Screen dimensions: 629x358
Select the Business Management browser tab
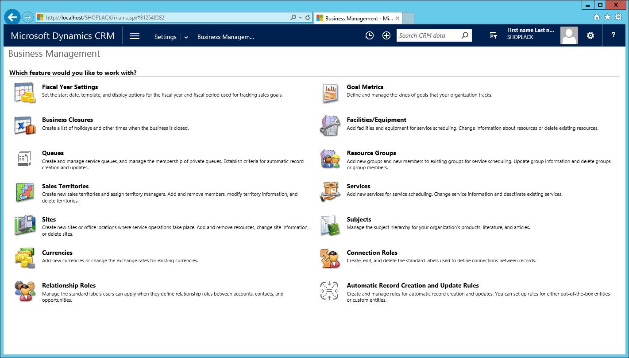click(x=358, y=18)
